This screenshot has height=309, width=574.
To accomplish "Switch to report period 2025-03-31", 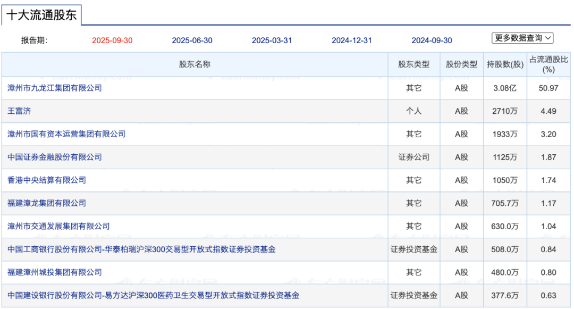I will pos(272,40).
